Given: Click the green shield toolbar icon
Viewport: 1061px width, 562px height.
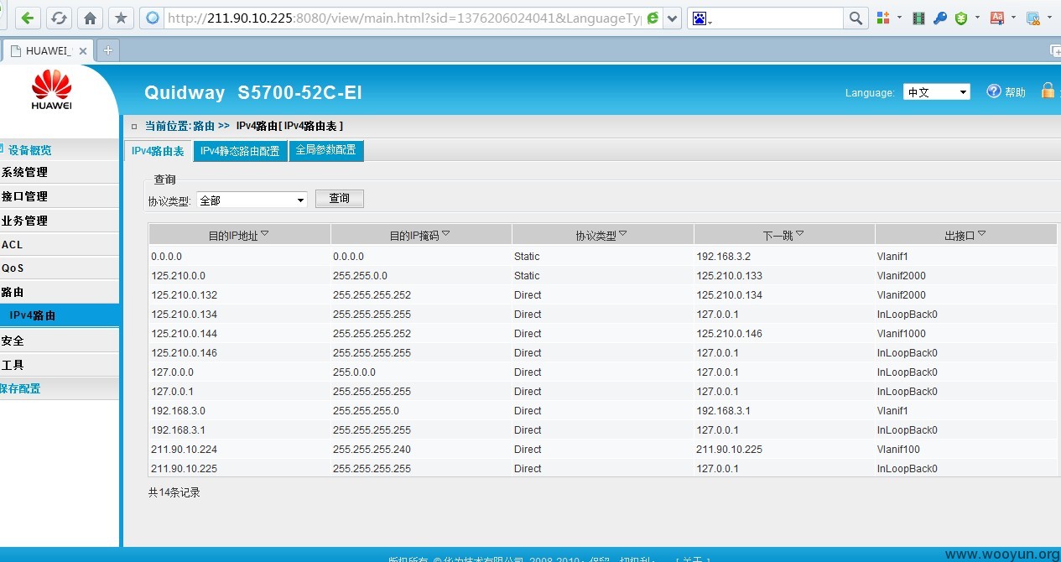Looking at the screenshot, I should 961,18.
